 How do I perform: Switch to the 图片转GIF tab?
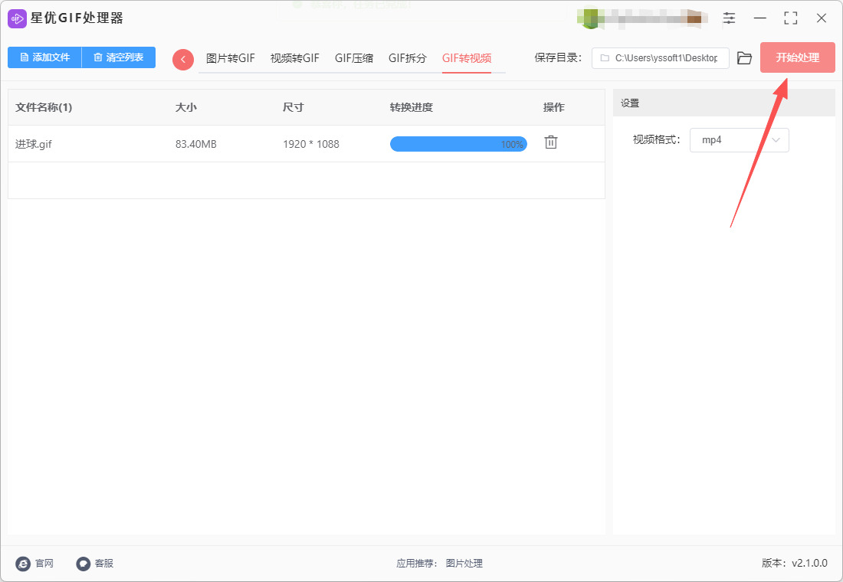coord(230,58)
